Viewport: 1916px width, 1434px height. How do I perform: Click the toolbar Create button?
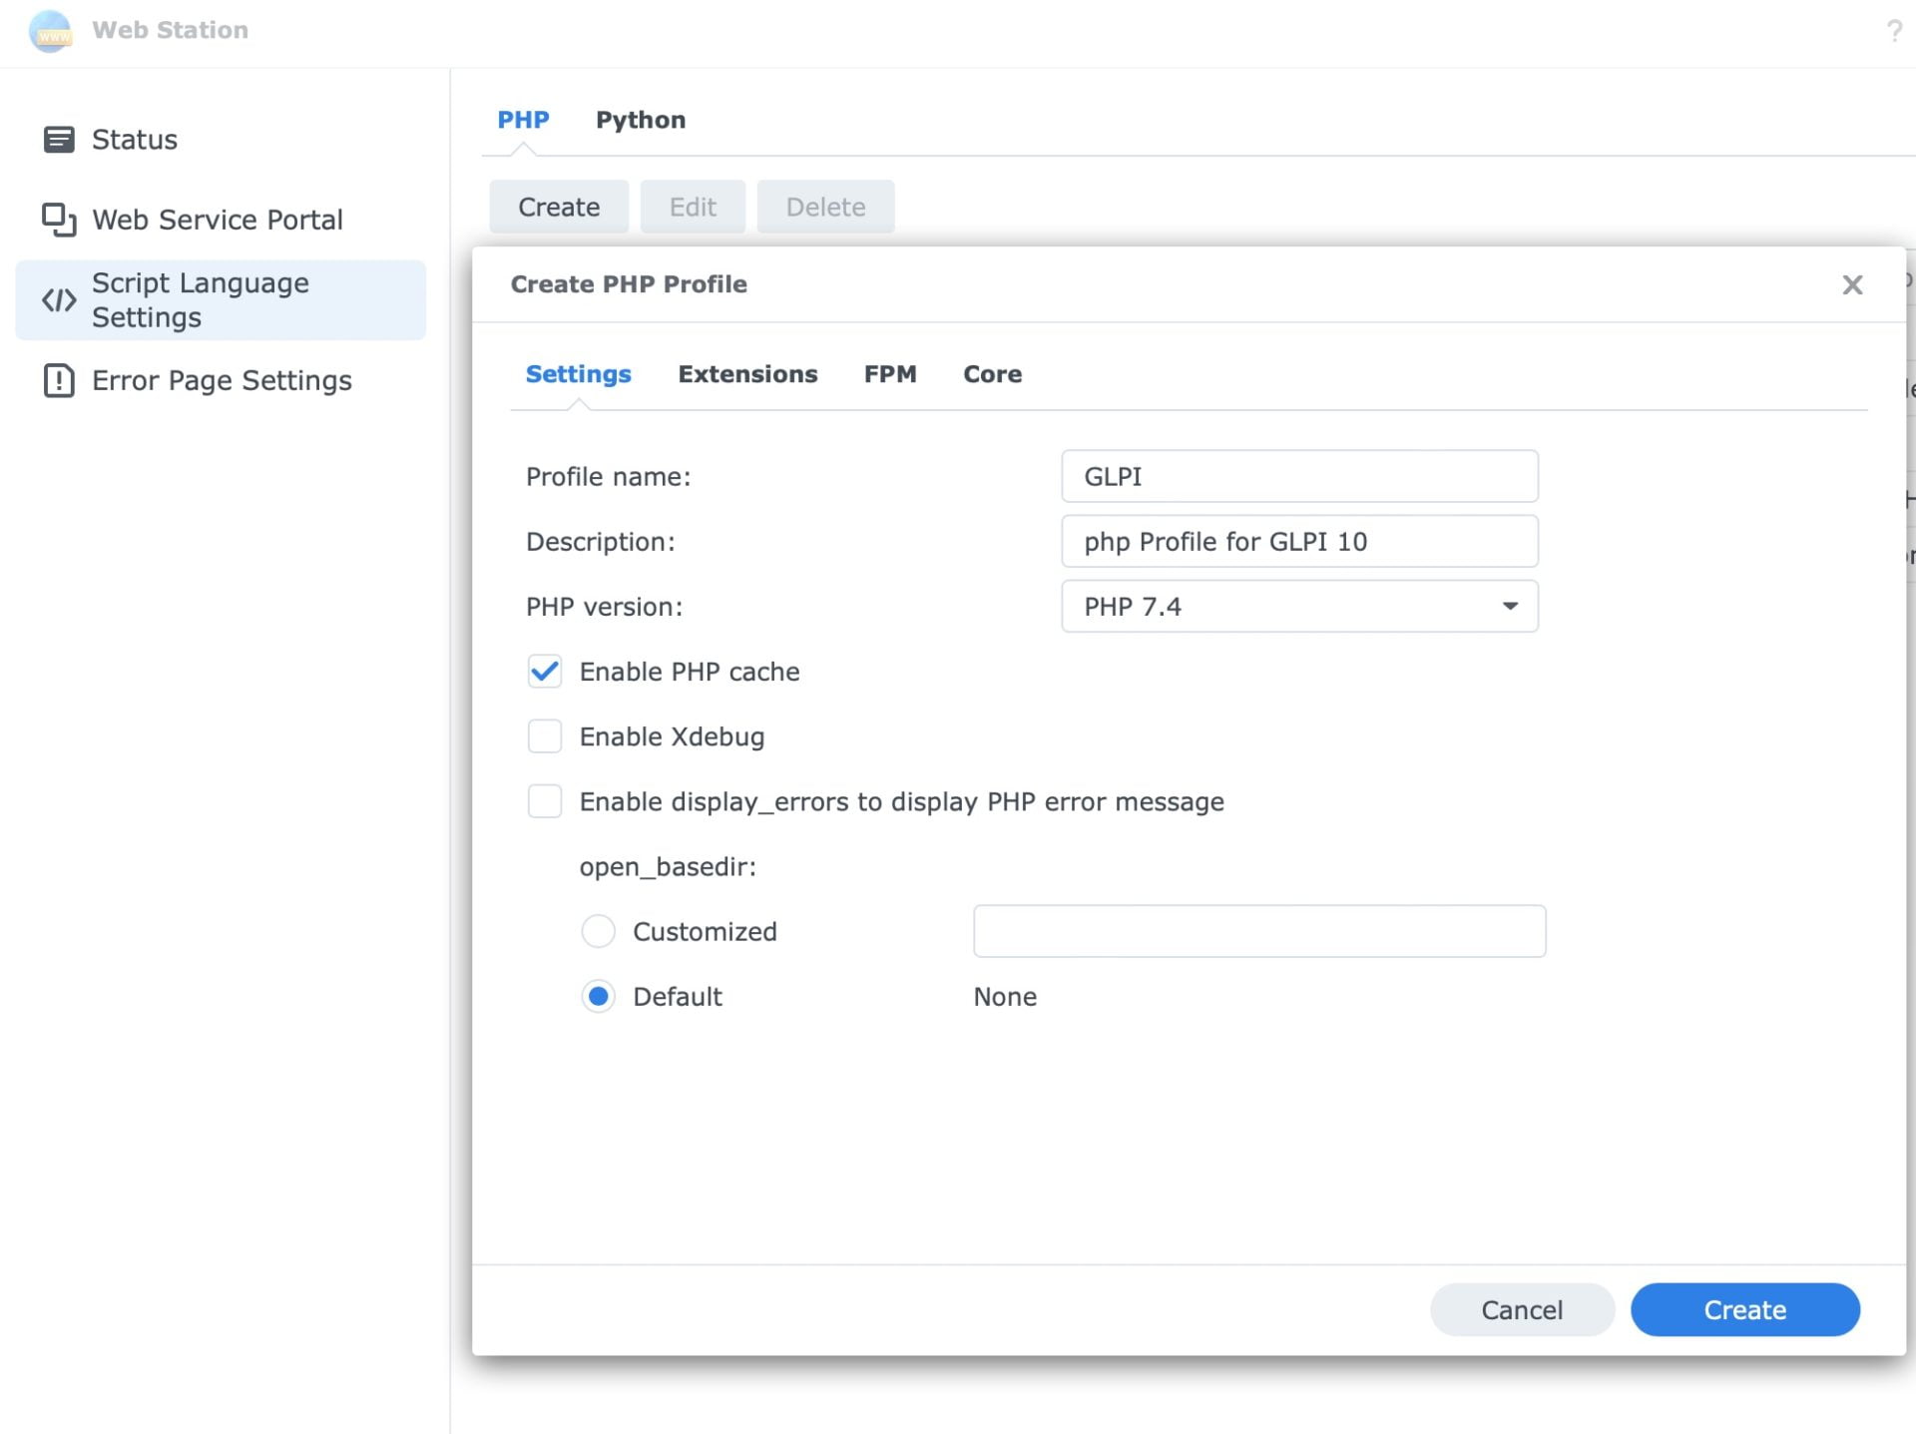coord(559,207)
